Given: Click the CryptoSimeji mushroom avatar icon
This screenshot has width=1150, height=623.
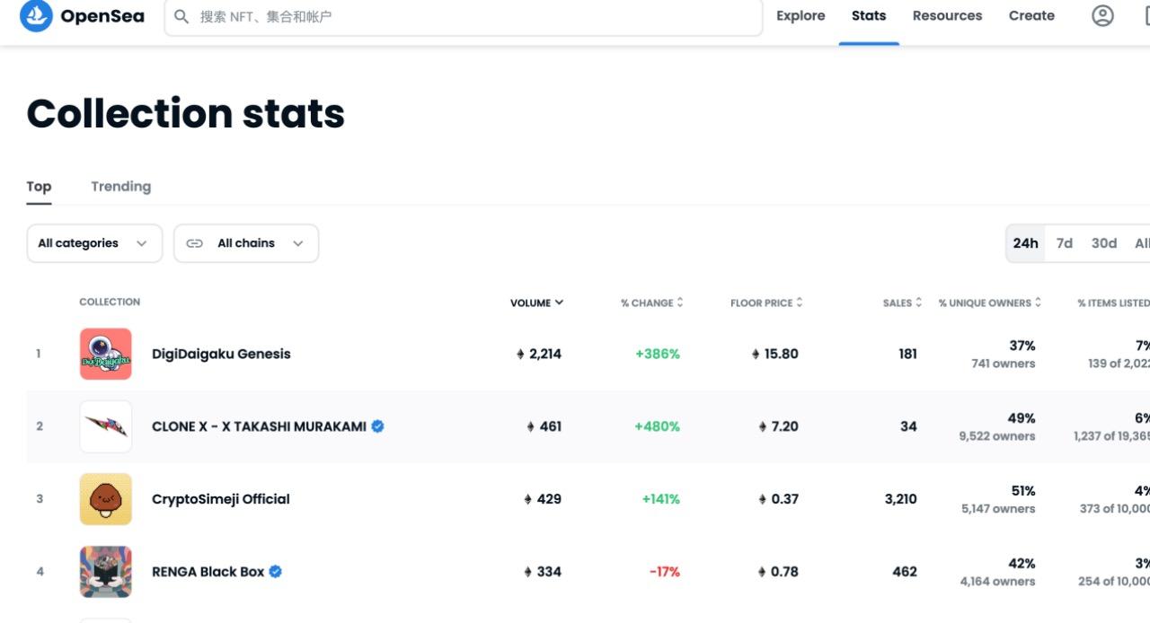Looking at the screenshot, I should point(105,499).
